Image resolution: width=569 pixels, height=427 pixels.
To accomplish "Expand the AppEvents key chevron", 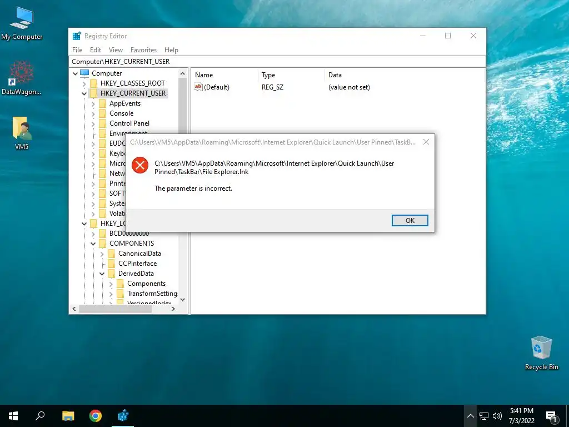I will click(93, 103).
